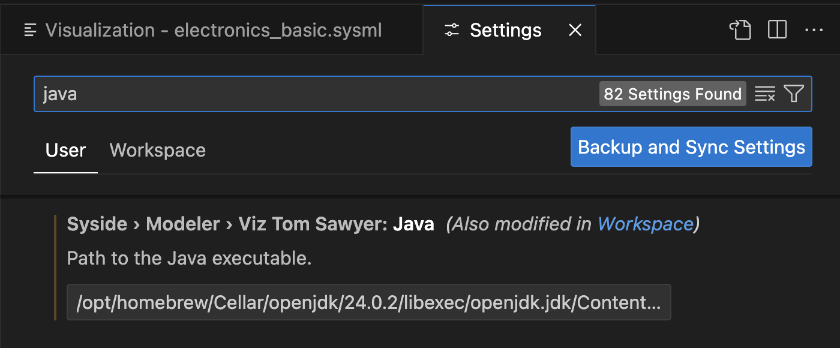Click the search settings field containing java
Image resolution: width=840 pixels, height=348 pixels.
coord(300,94)
